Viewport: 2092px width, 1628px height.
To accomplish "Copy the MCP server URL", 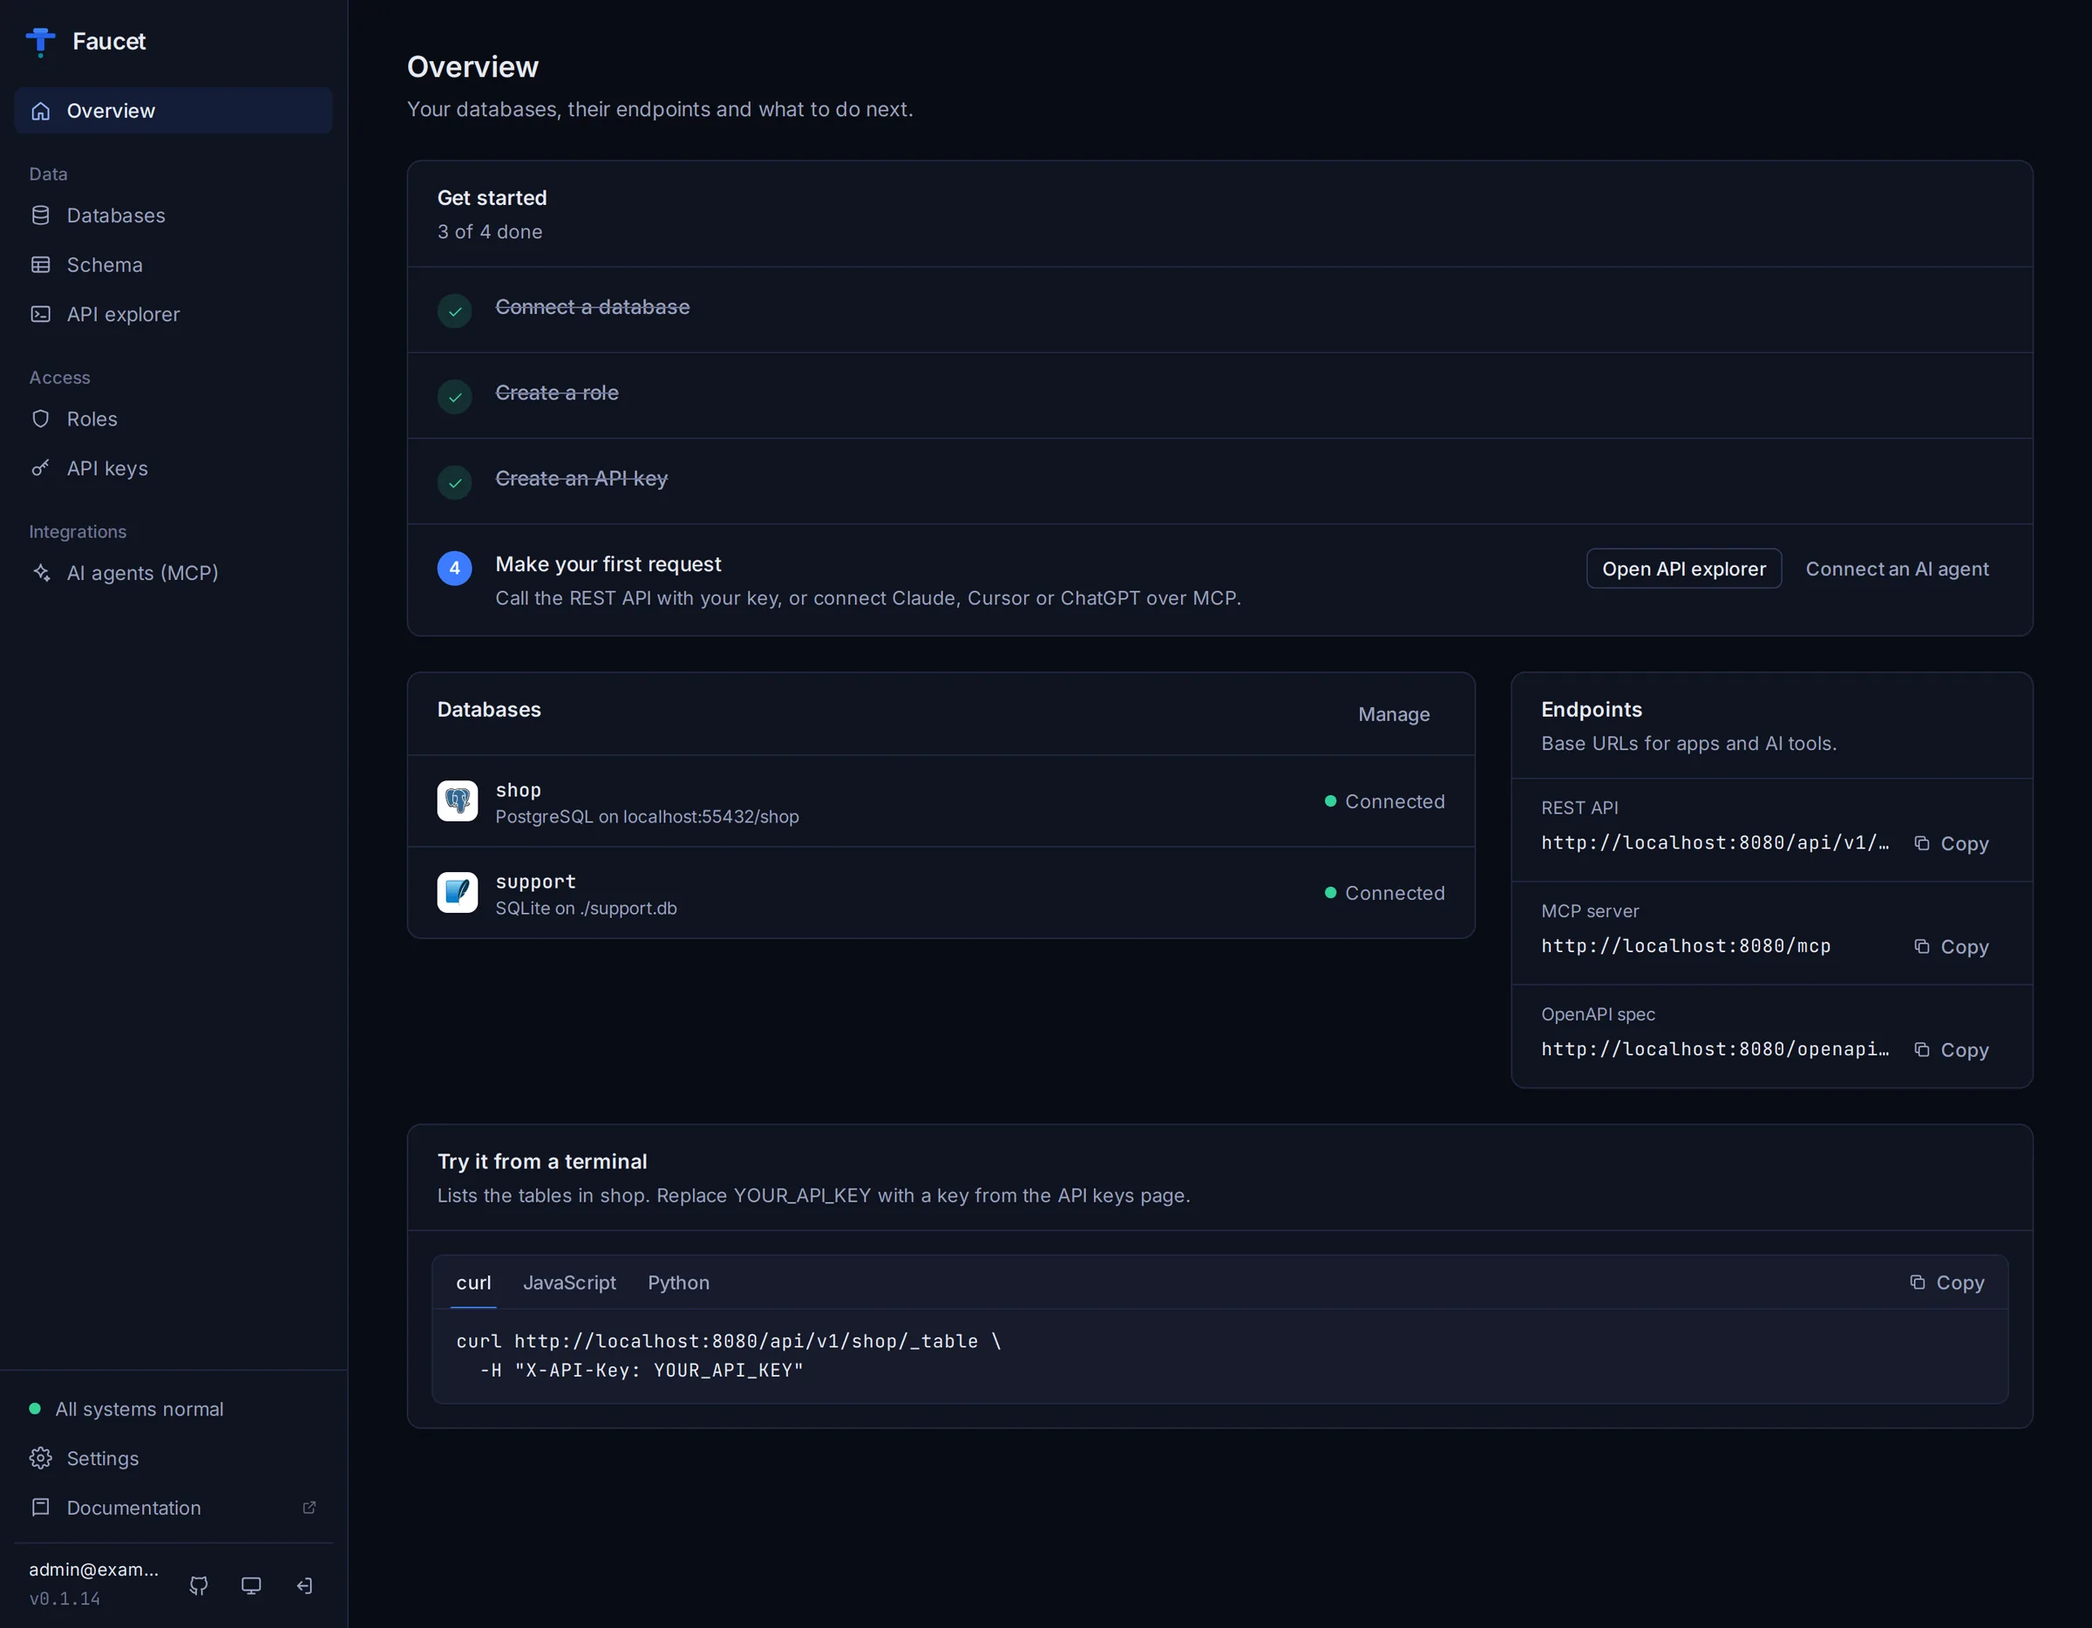I will tap(1951, 947).
